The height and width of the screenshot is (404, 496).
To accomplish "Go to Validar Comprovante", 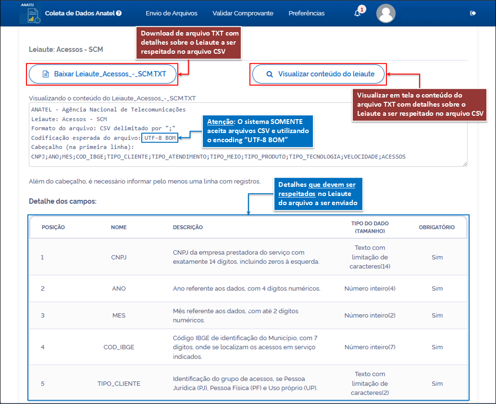I will point(243,13).
